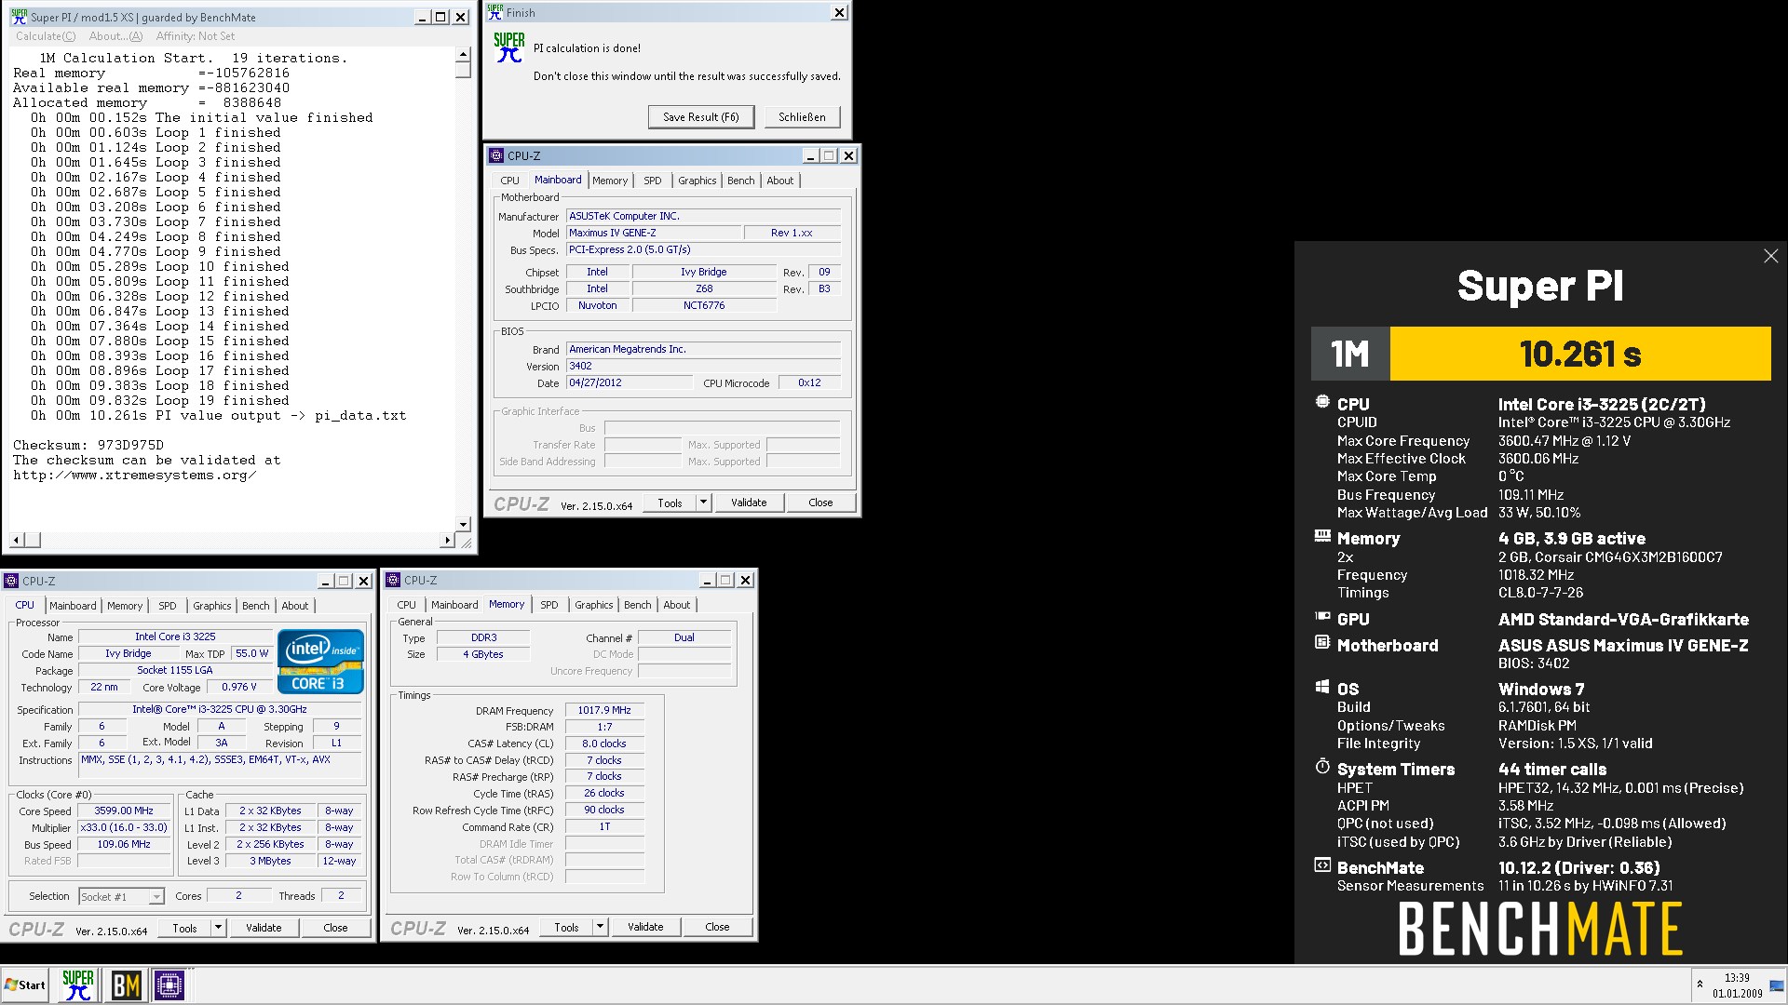Click the System Timers stopwatch icon

(1322, 766)
